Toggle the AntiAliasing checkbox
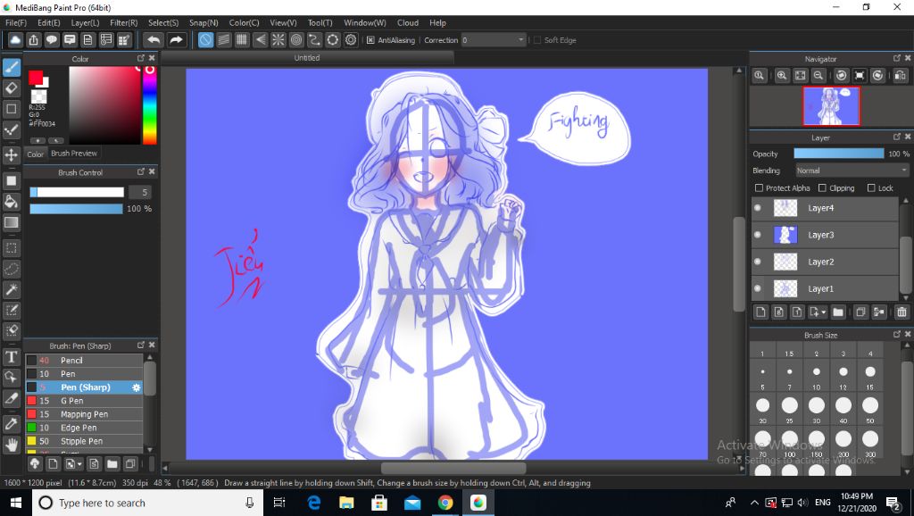 pyautogui.click(x=370, y=40)
